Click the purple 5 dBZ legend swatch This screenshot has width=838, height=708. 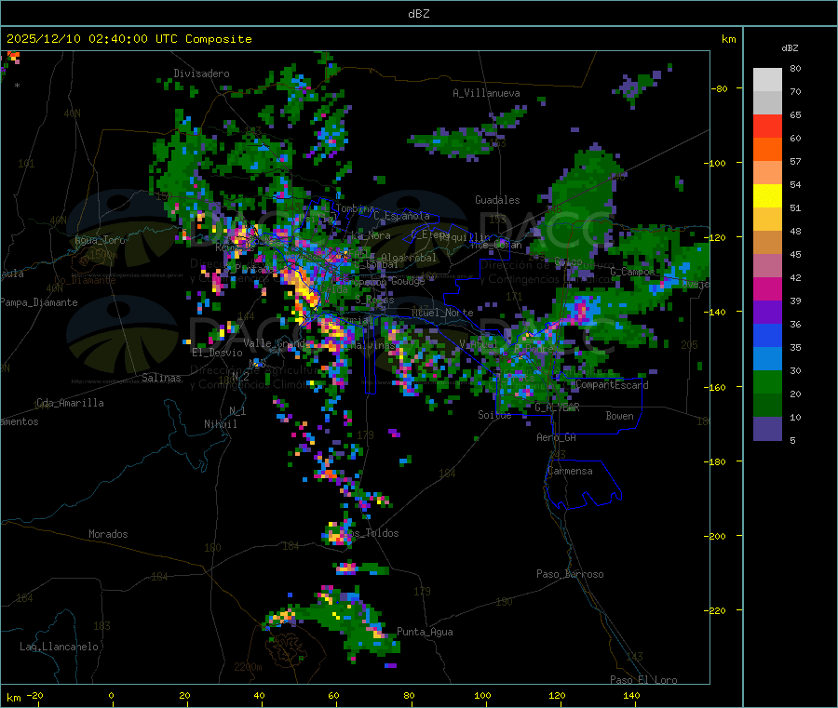click(767, 429)
